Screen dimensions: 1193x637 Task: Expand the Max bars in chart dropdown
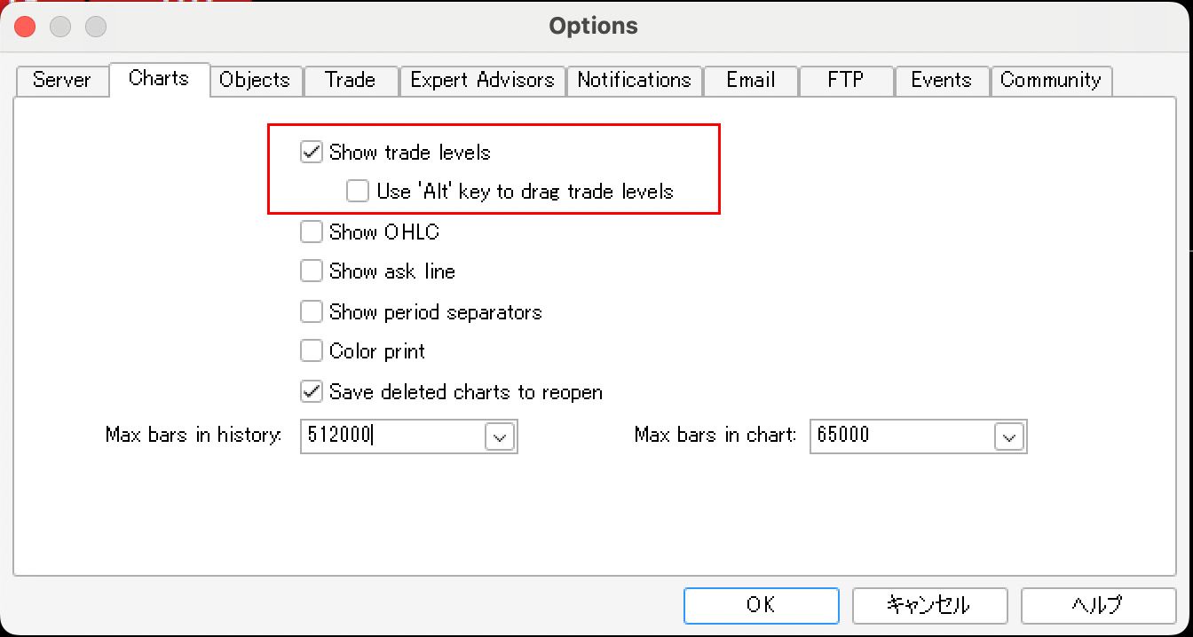click(1009, 436)
